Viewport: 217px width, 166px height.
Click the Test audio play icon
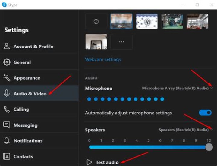(89, 162)
